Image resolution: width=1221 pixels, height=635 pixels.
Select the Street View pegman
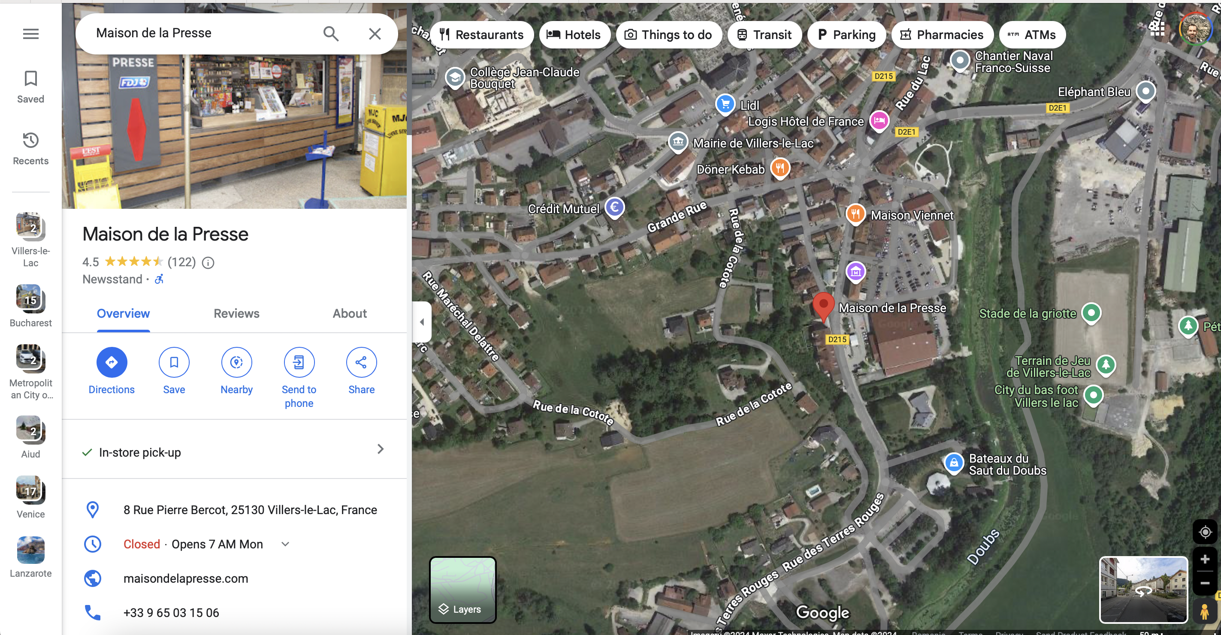coord(1204,611)
